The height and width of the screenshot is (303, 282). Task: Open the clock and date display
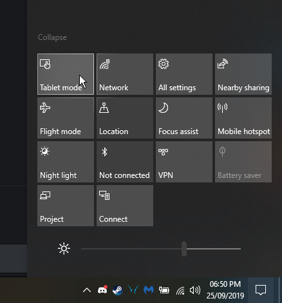click(x=225, y=290)
